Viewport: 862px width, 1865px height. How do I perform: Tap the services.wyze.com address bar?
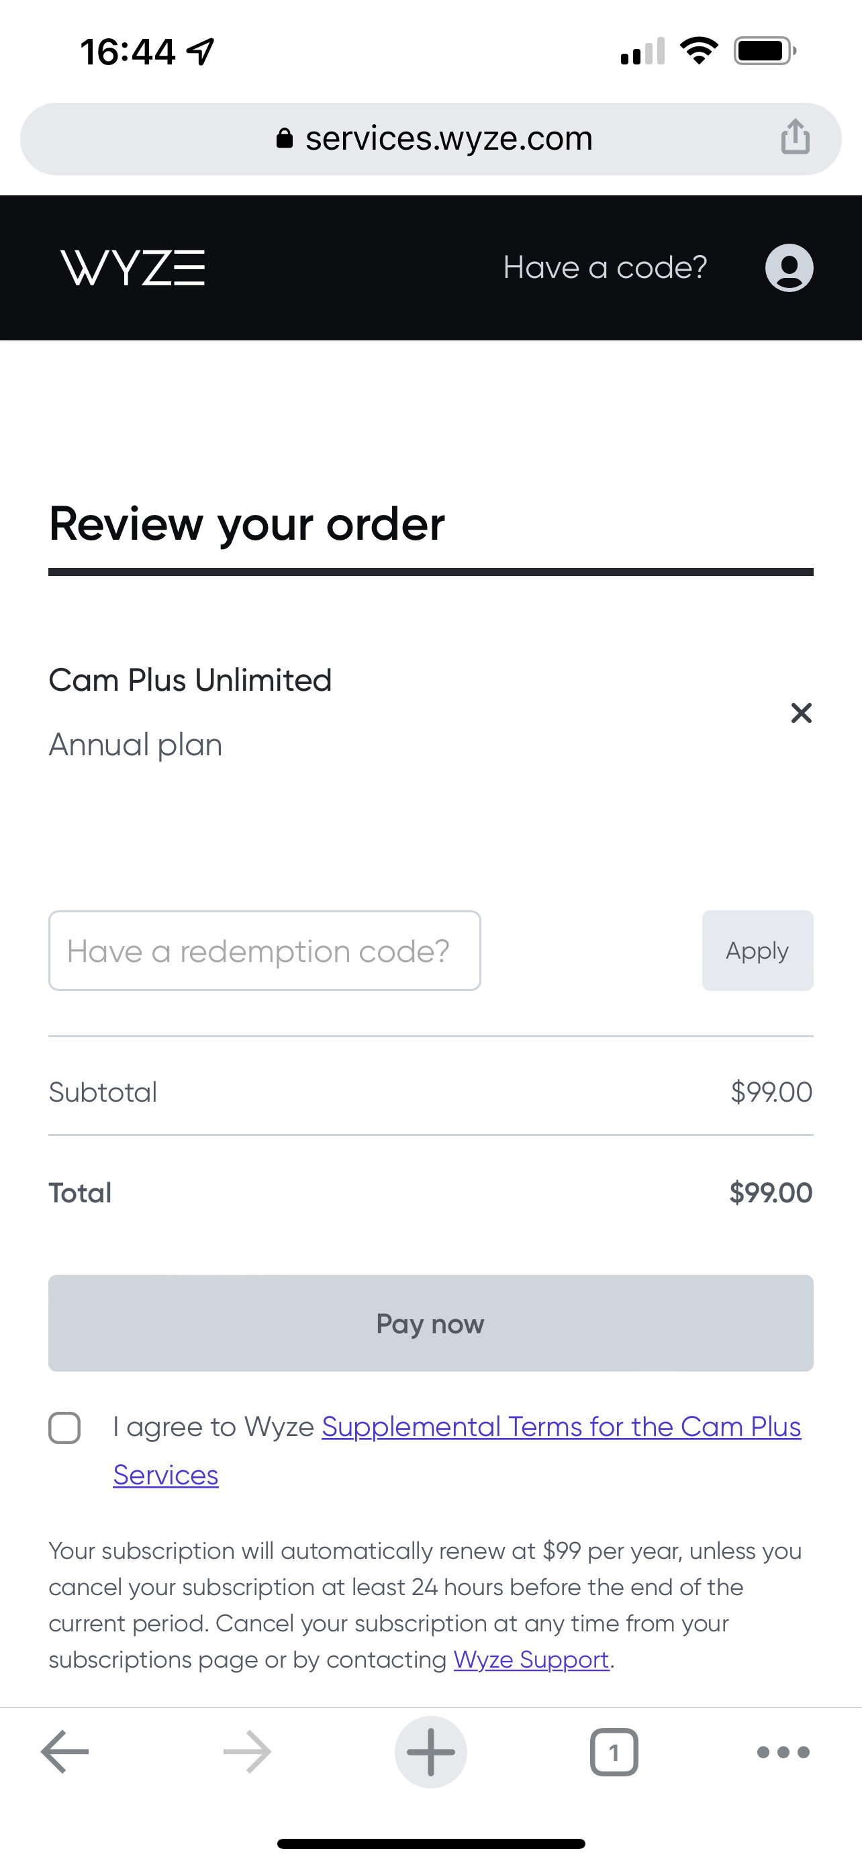click(448, 138)
